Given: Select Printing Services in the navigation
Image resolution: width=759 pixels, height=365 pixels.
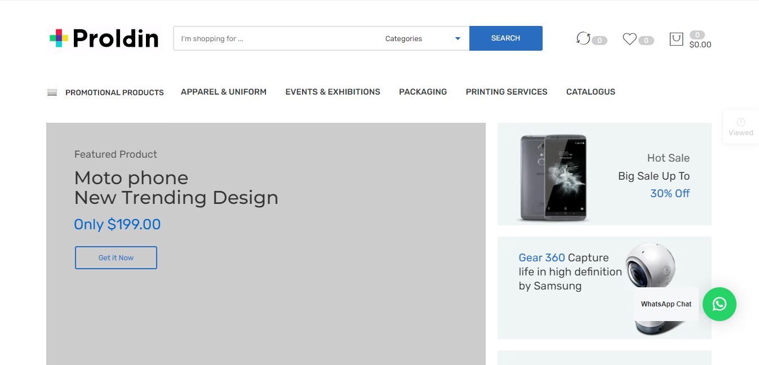Looking at the screenshot, I should (x=507, y=92).
